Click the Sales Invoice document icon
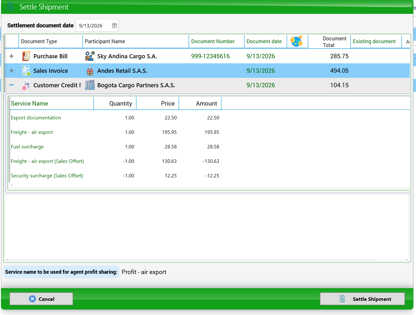Screen dimensions: 416x315 (x=26, y=71)
